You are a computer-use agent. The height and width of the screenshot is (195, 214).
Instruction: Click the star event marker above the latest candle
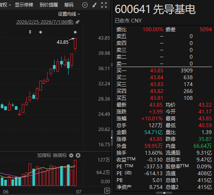click(x=75, y=32)
